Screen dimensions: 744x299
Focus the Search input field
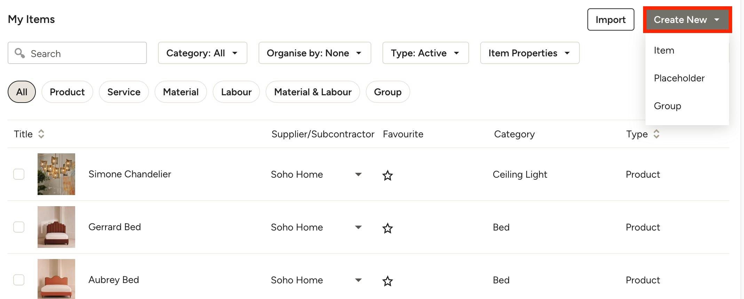pyautogui.click(x=77, y=53)
